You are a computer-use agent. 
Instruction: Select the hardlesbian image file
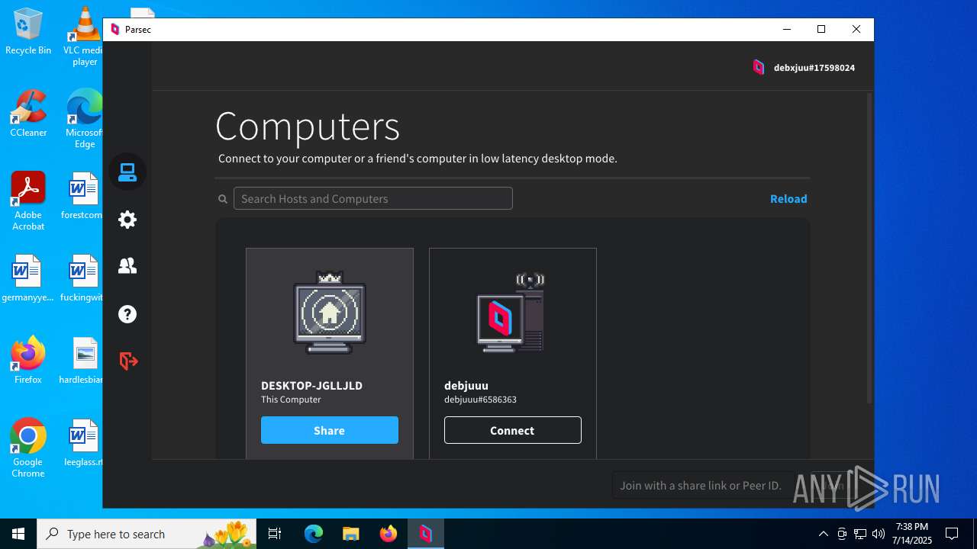pyautogui.click(x=82, y=360)
